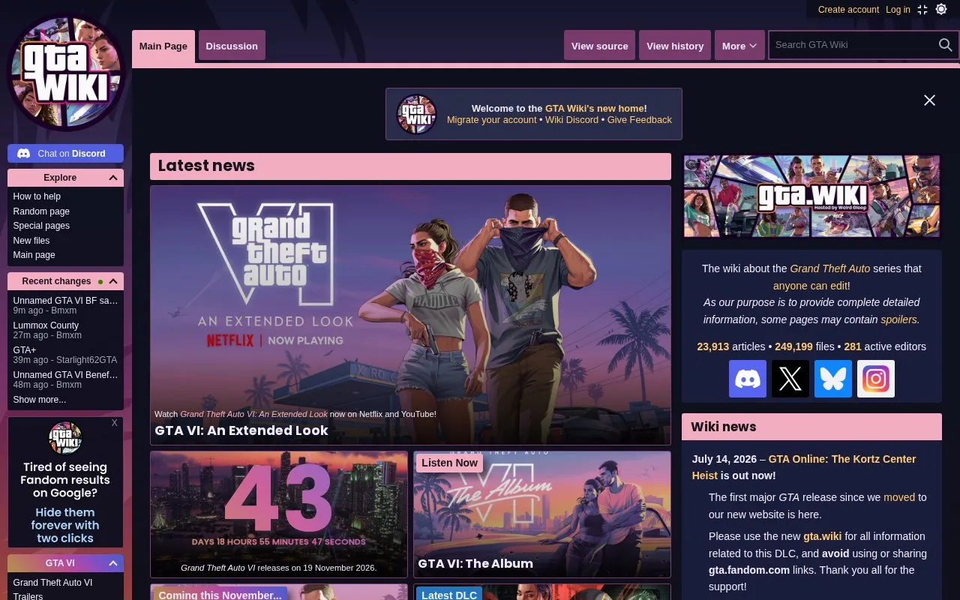This screenshot has width=960, height=600.
Task: Click the Chat on Discord button
Action: click(x=65, y=154)
